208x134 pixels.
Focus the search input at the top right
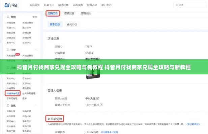coord(190,5)
